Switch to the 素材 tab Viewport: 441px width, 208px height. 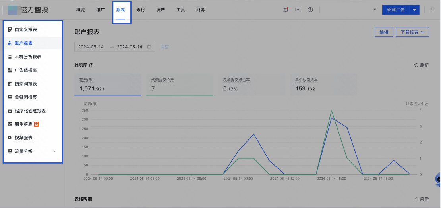(x=141, y=10)
